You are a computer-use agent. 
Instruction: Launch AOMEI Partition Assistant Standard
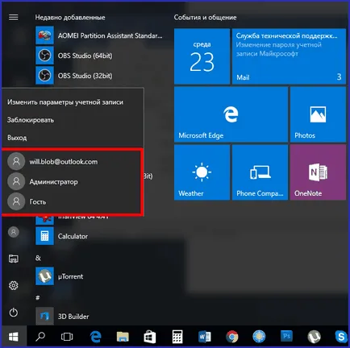99,35
